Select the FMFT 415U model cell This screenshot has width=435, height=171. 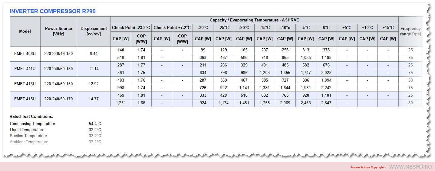pos(25,99)
